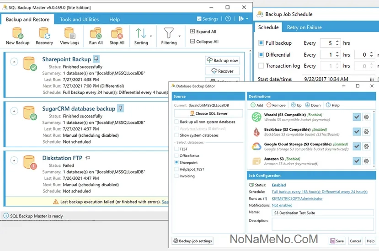Click the New Backup toolbar icon
Screen dimensions: 379x251
click(17, 36)
